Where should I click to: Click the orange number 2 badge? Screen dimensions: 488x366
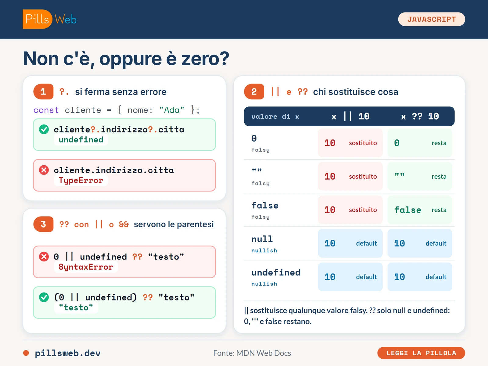click(x=254, y=91)
